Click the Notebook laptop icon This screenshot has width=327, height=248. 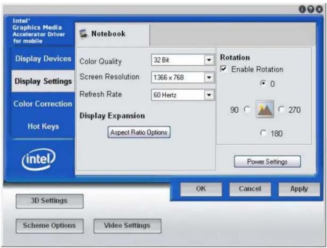point(84,34)
